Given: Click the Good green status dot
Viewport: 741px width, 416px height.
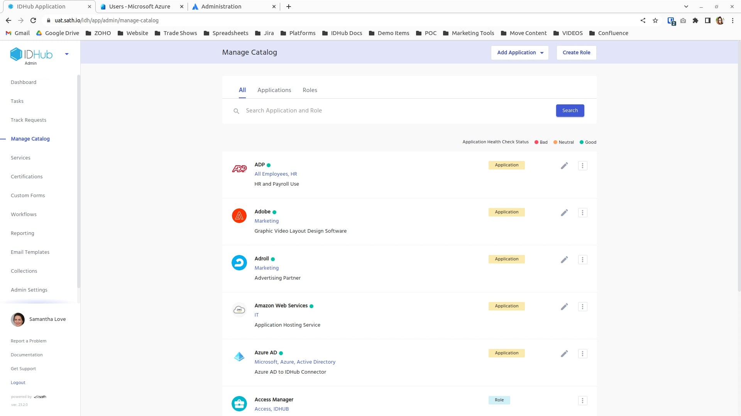Looking at the screenshot, I should [x=581, y=142].
